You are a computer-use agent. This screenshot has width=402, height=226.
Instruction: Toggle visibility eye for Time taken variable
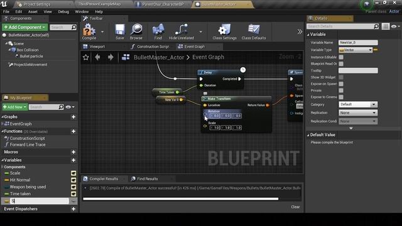point(73,194)
